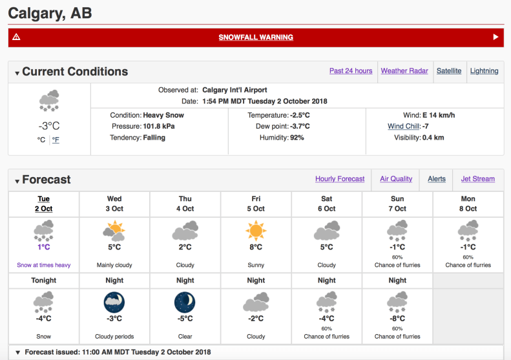Click Saturday's cloudy icon
Image resolution: width=511 pixels, height=360 pixels.
tap(327, 230)
